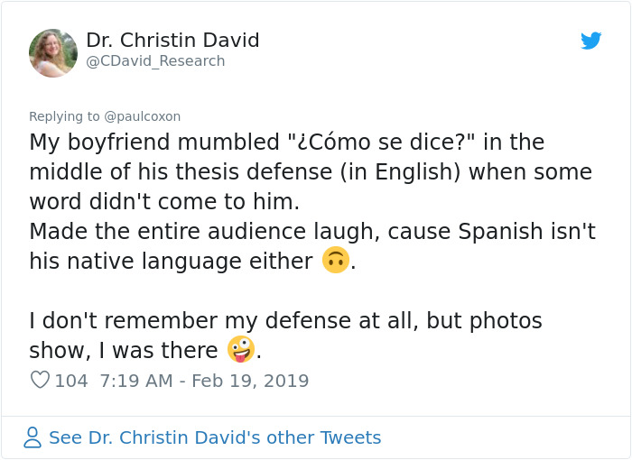Click the person icon beside other Tweets link

tap(33, 437)
